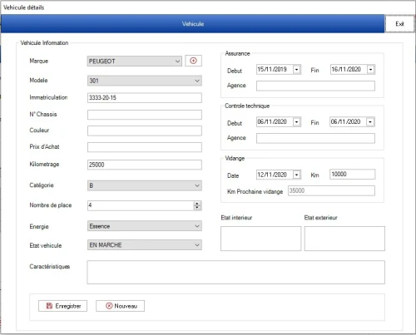Click the Etat interieur text box
The image size is (416, 335).
tap(260, 239)
